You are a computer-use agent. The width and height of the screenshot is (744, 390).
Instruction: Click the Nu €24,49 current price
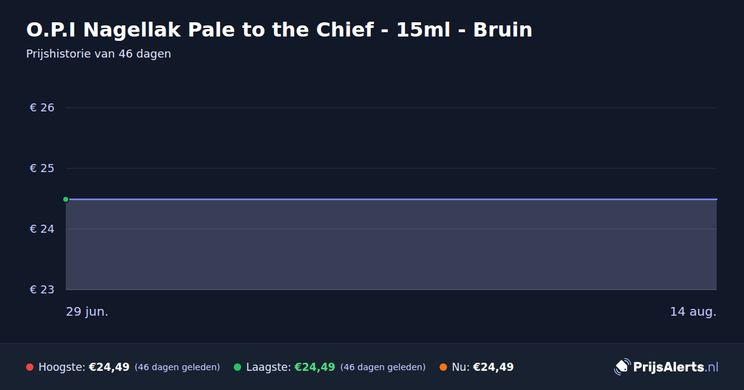click(x=494, y=367)
